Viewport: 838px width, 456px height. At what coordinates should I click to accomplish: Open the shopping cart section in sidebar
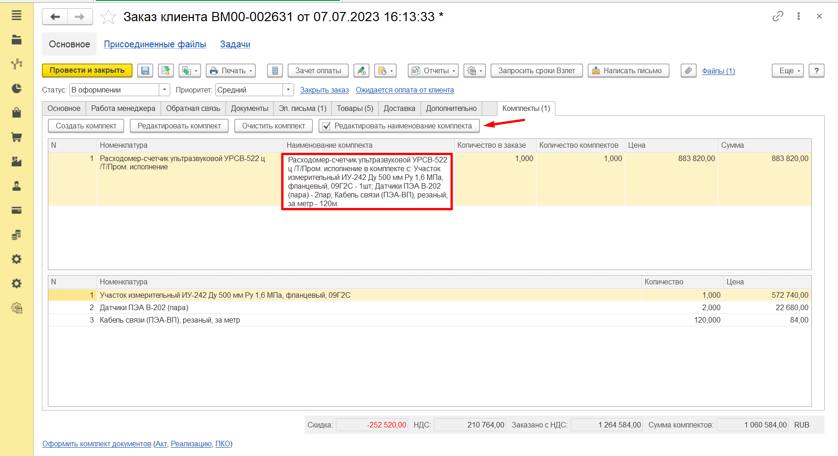17,137
